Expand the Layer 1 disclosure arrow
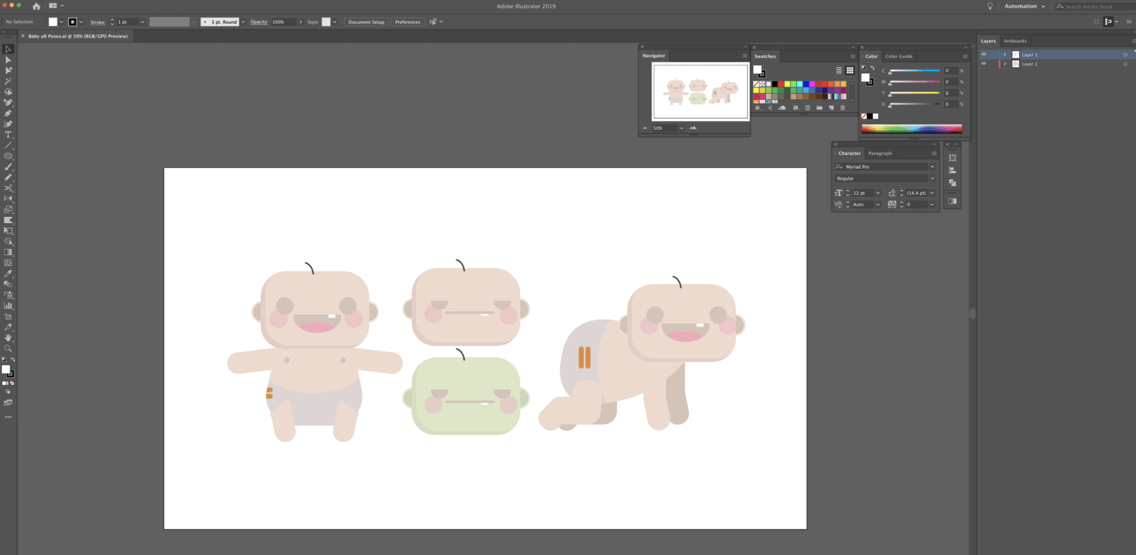Viewport: 1136px width, 555px height. (1005, 54)
